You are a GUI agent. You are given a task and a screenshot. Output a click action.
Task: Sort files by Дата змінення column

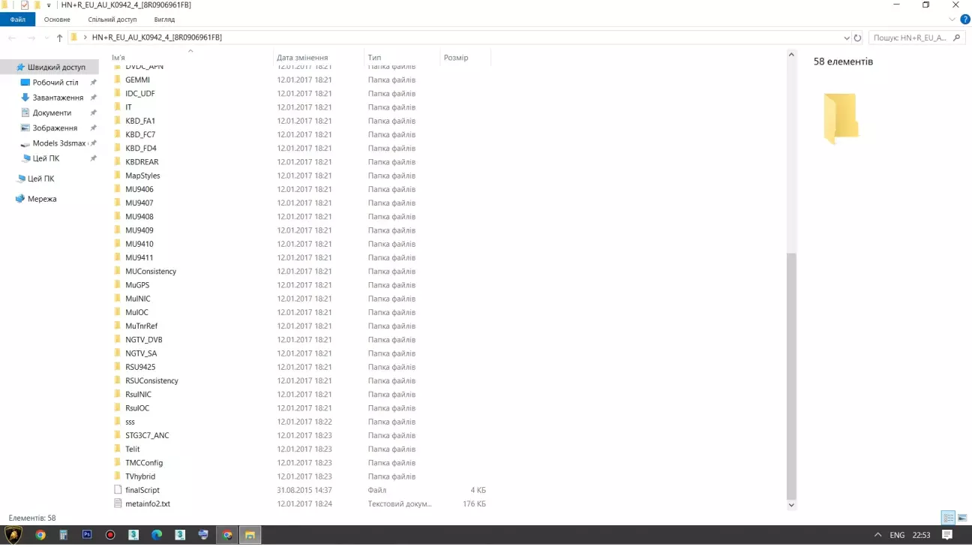tap(302, 58)
